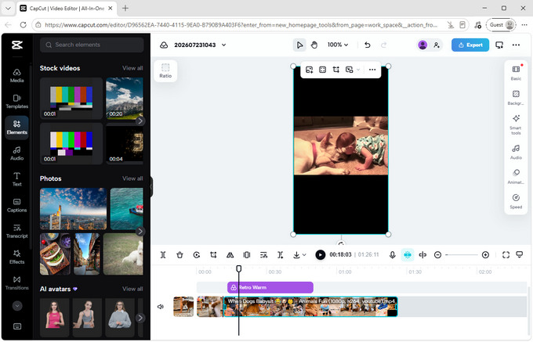Viewport: 533px width, 342px height.
Task: Choose the Hand pan tool
Action: coord(314,45)
